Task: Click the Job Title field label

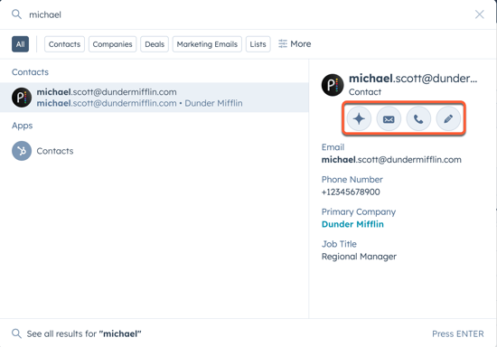Action: 339,244
